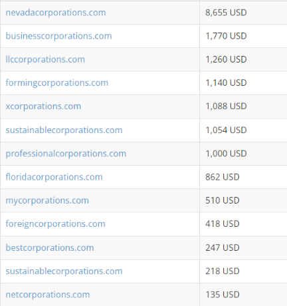Click the mycorporations.com domain link
Image resolution: width=287 pixels, height=306 pixels.
click(x=47, y=201)
